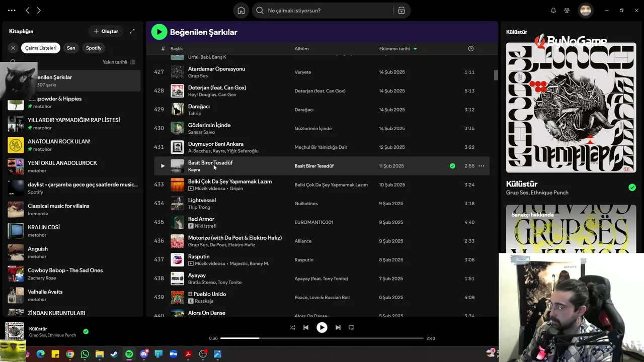
Task: Skip to the next track
Action: (338, 327)
